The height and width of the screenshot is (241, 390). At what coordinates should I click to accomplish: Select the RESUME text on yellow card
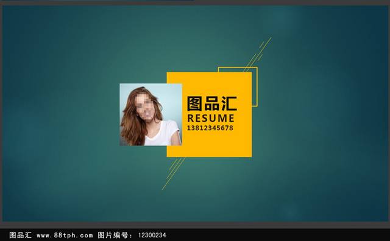[211, 118]
